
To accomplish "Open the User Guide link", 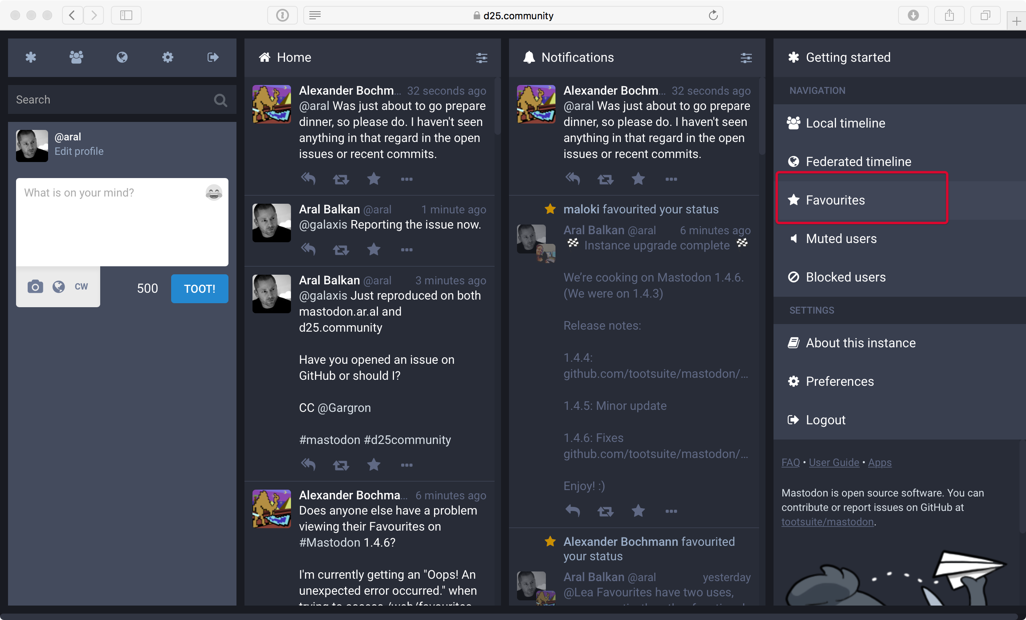I will (x=834, y=462).
